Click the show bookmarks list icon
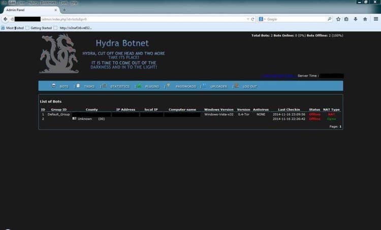This screenshot has width=381, height=230. point(346,19)
